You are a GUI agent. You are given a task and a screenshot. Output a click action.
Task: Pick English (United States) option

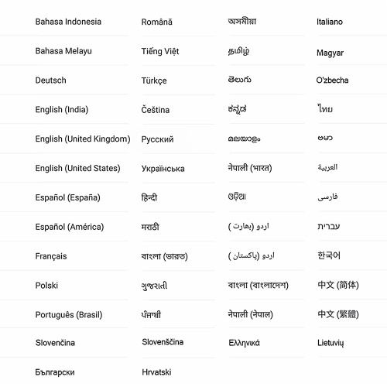click(x=77, y=168)
